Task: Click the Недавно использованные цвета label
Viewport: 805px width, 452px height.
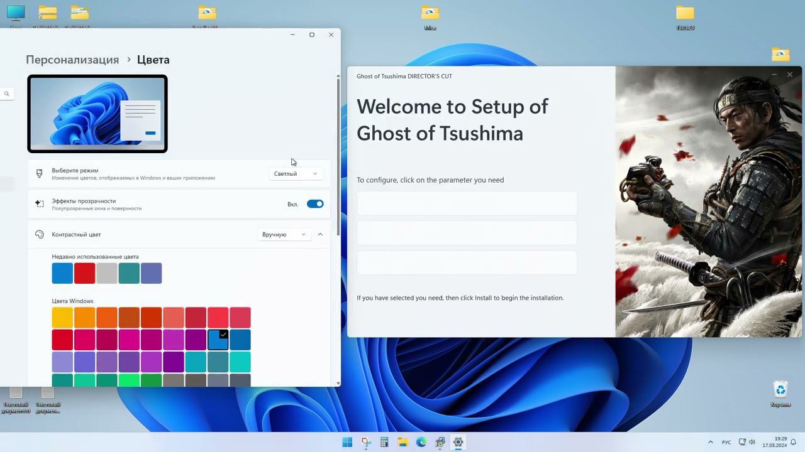Action: click(x=95, y=257)
